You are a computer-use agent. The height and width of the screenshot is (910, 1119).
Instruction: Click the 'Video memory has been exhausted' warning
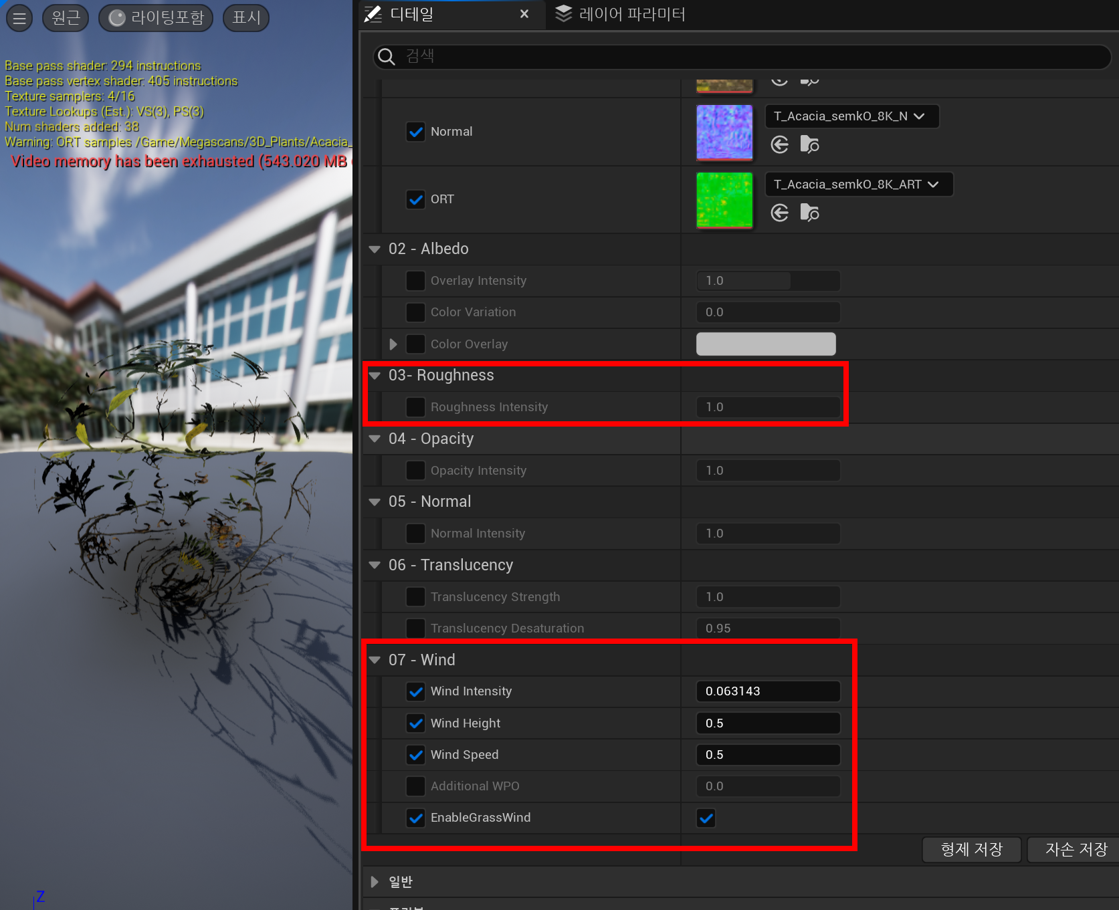[181, 162]
